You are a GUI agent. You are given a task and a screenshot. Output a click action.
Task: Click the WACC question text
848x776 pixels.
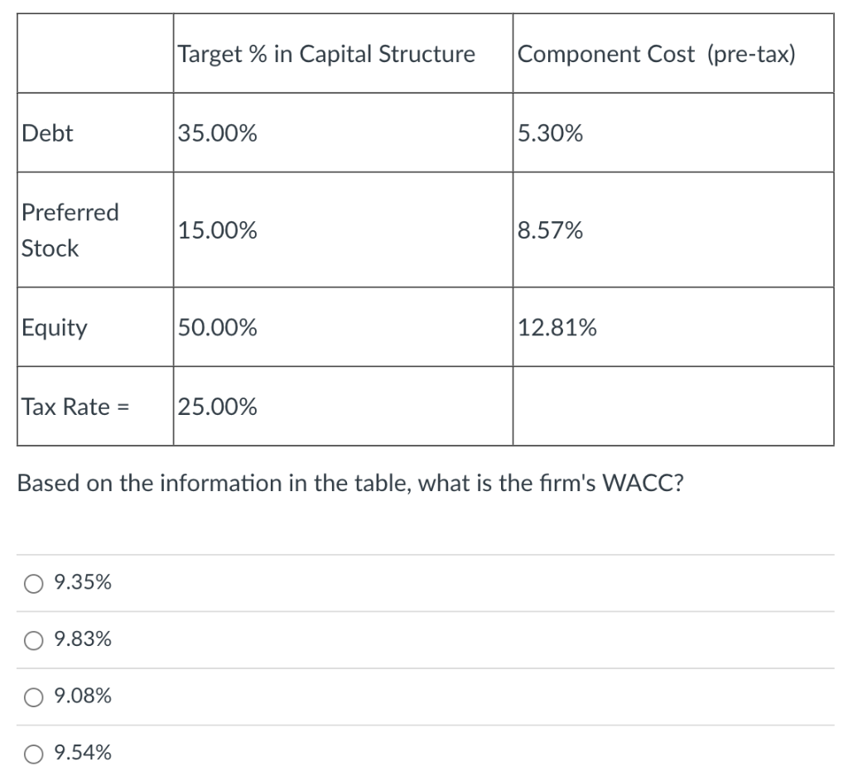350,483
